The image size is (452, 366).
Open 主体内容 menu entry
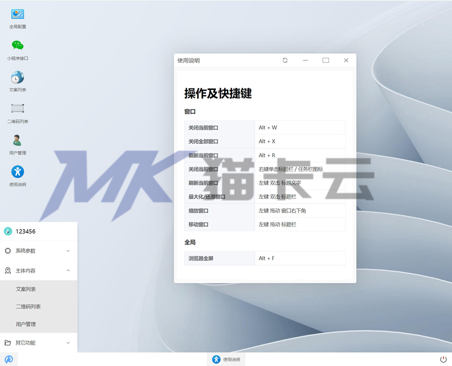tap(39, 271)
